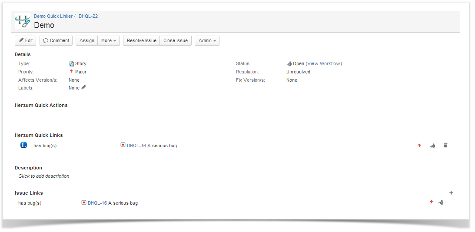Click Close Issue button
This screenshot has width=475, height=232.
tap(176, 40)
